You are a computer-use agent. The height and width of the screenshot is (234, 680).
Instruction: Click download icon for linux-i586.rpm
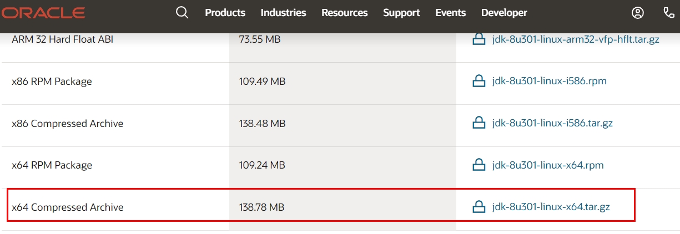[x=478, y=82]
